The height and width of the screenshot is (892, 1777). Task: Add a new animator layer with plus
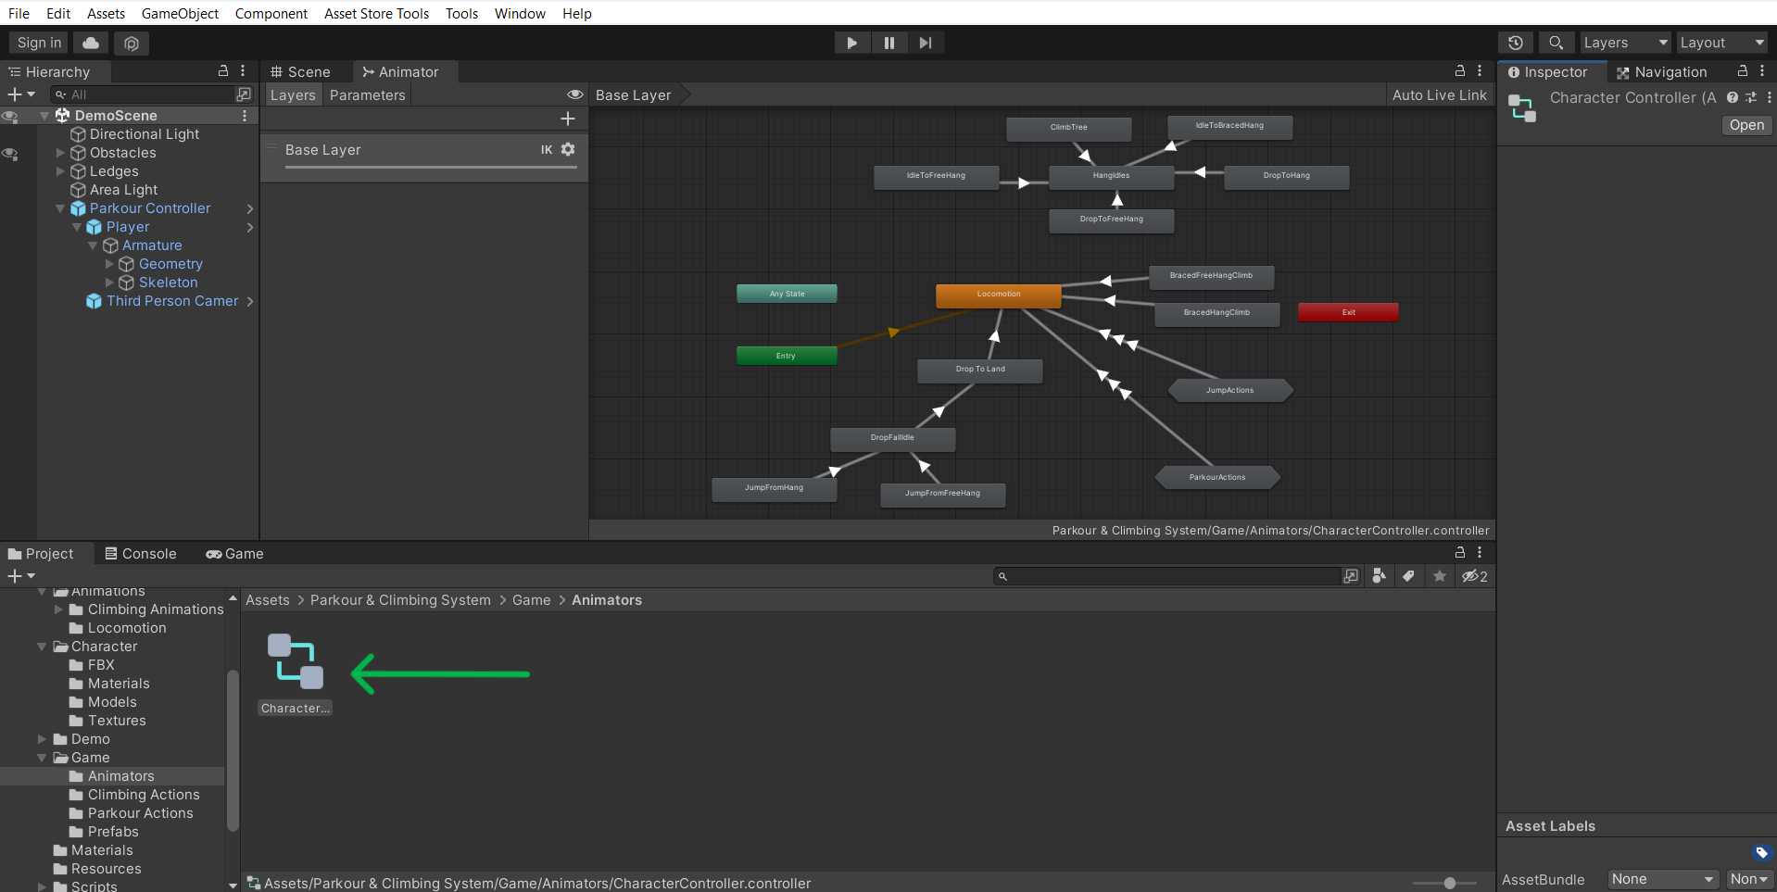point(568,119)
